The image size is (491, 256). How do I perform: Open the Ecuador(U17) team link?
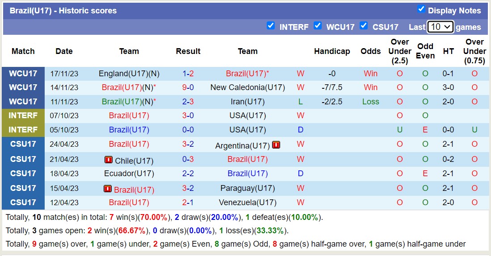click(x=129, y=173)
